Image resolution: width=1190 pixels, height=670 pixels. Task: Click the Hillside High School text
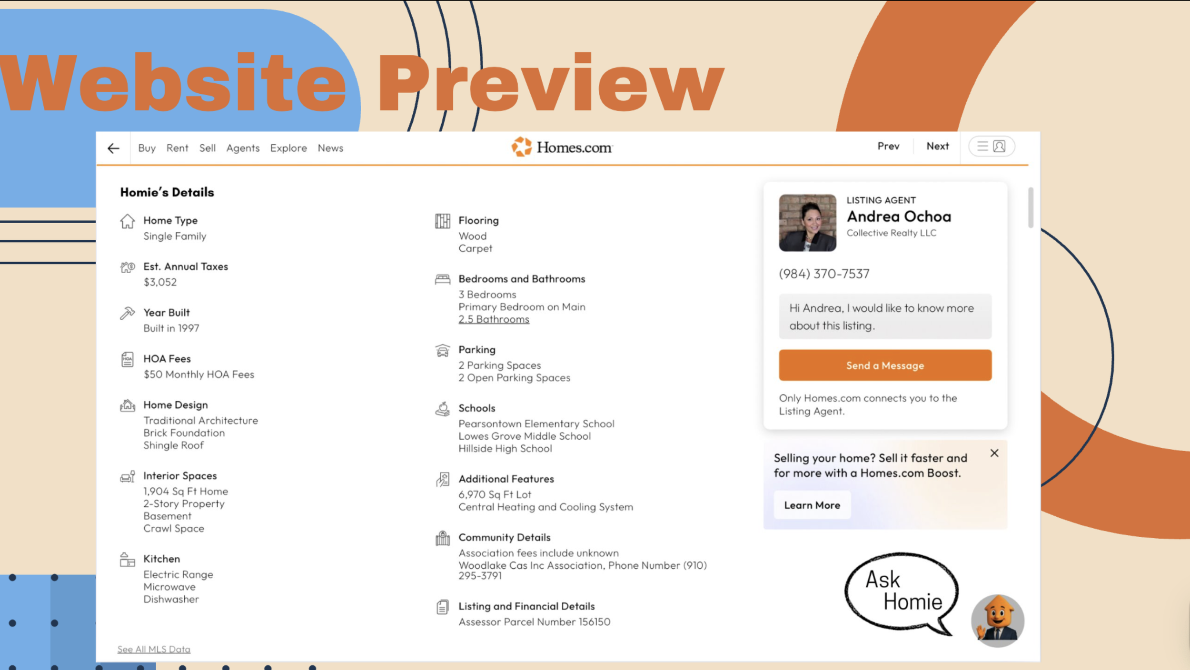click(505, 449)
